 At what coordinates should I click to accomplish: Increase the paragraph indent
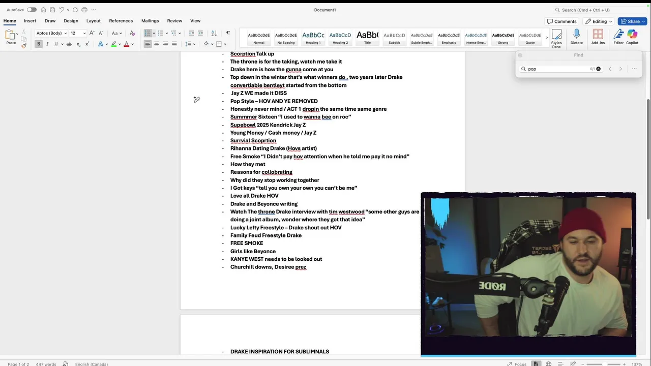pyautogui.click(x=200, y=33)
